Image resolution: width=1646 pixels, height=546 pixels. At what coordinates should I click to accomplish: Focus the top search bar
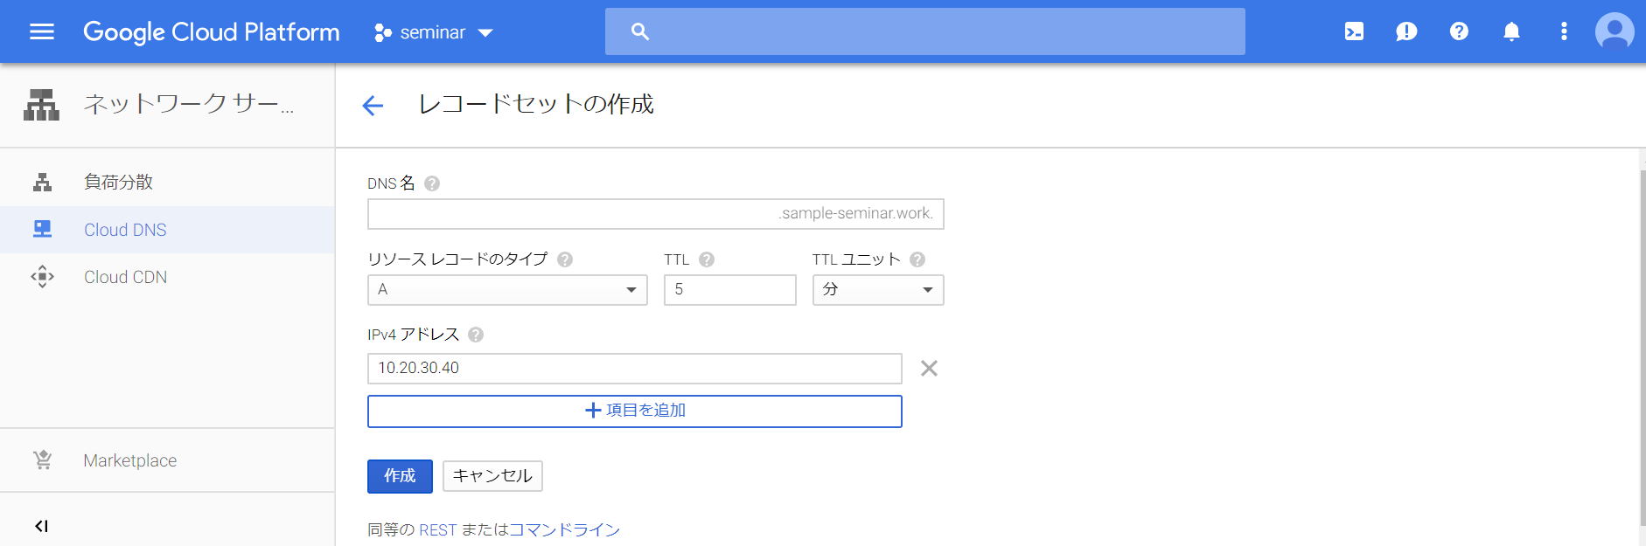click(x=924, y=32)
